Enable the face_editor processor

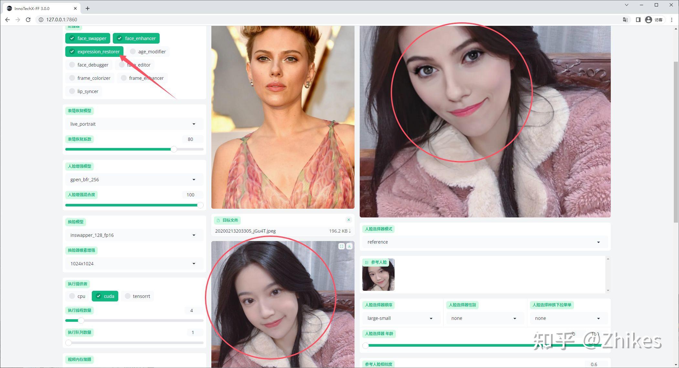pyautogui.click(x=135, y=65)
